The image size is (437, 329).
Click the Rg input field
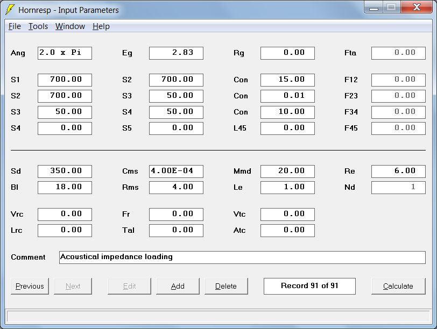[x=287, y=53]
